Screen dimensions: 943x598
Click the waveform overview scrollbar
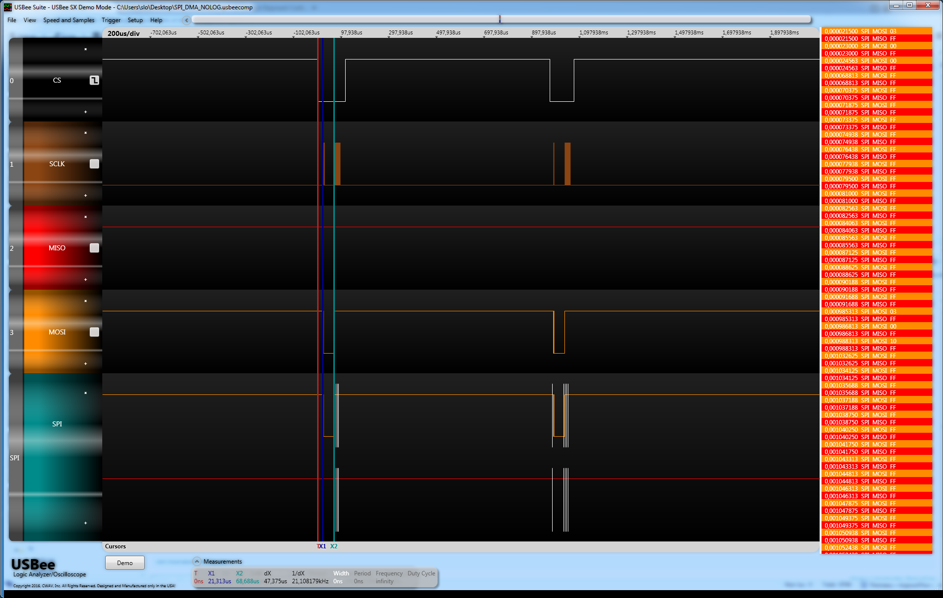coord(501,19)
